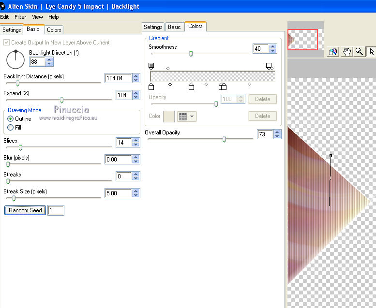This screenshot has width=376, height=308.
Task: Switch to right panel Basic tab
Action: 174,27
